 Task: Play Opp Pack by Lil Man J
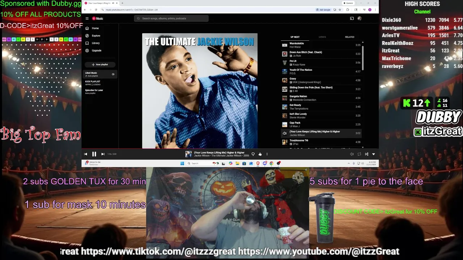point(321,125)
